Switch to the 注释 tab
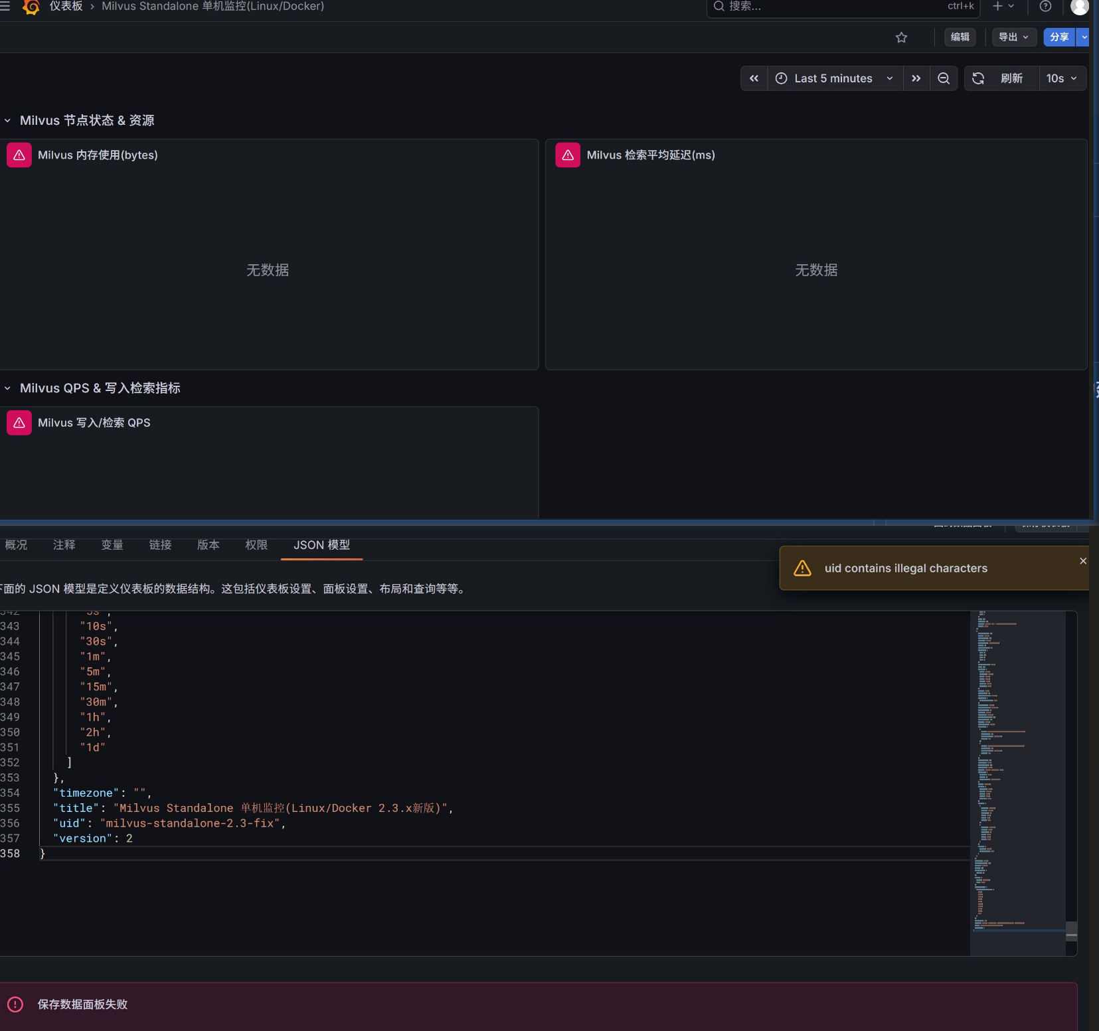This screenshot has width=1099, height=1031. tap(64, 545)
